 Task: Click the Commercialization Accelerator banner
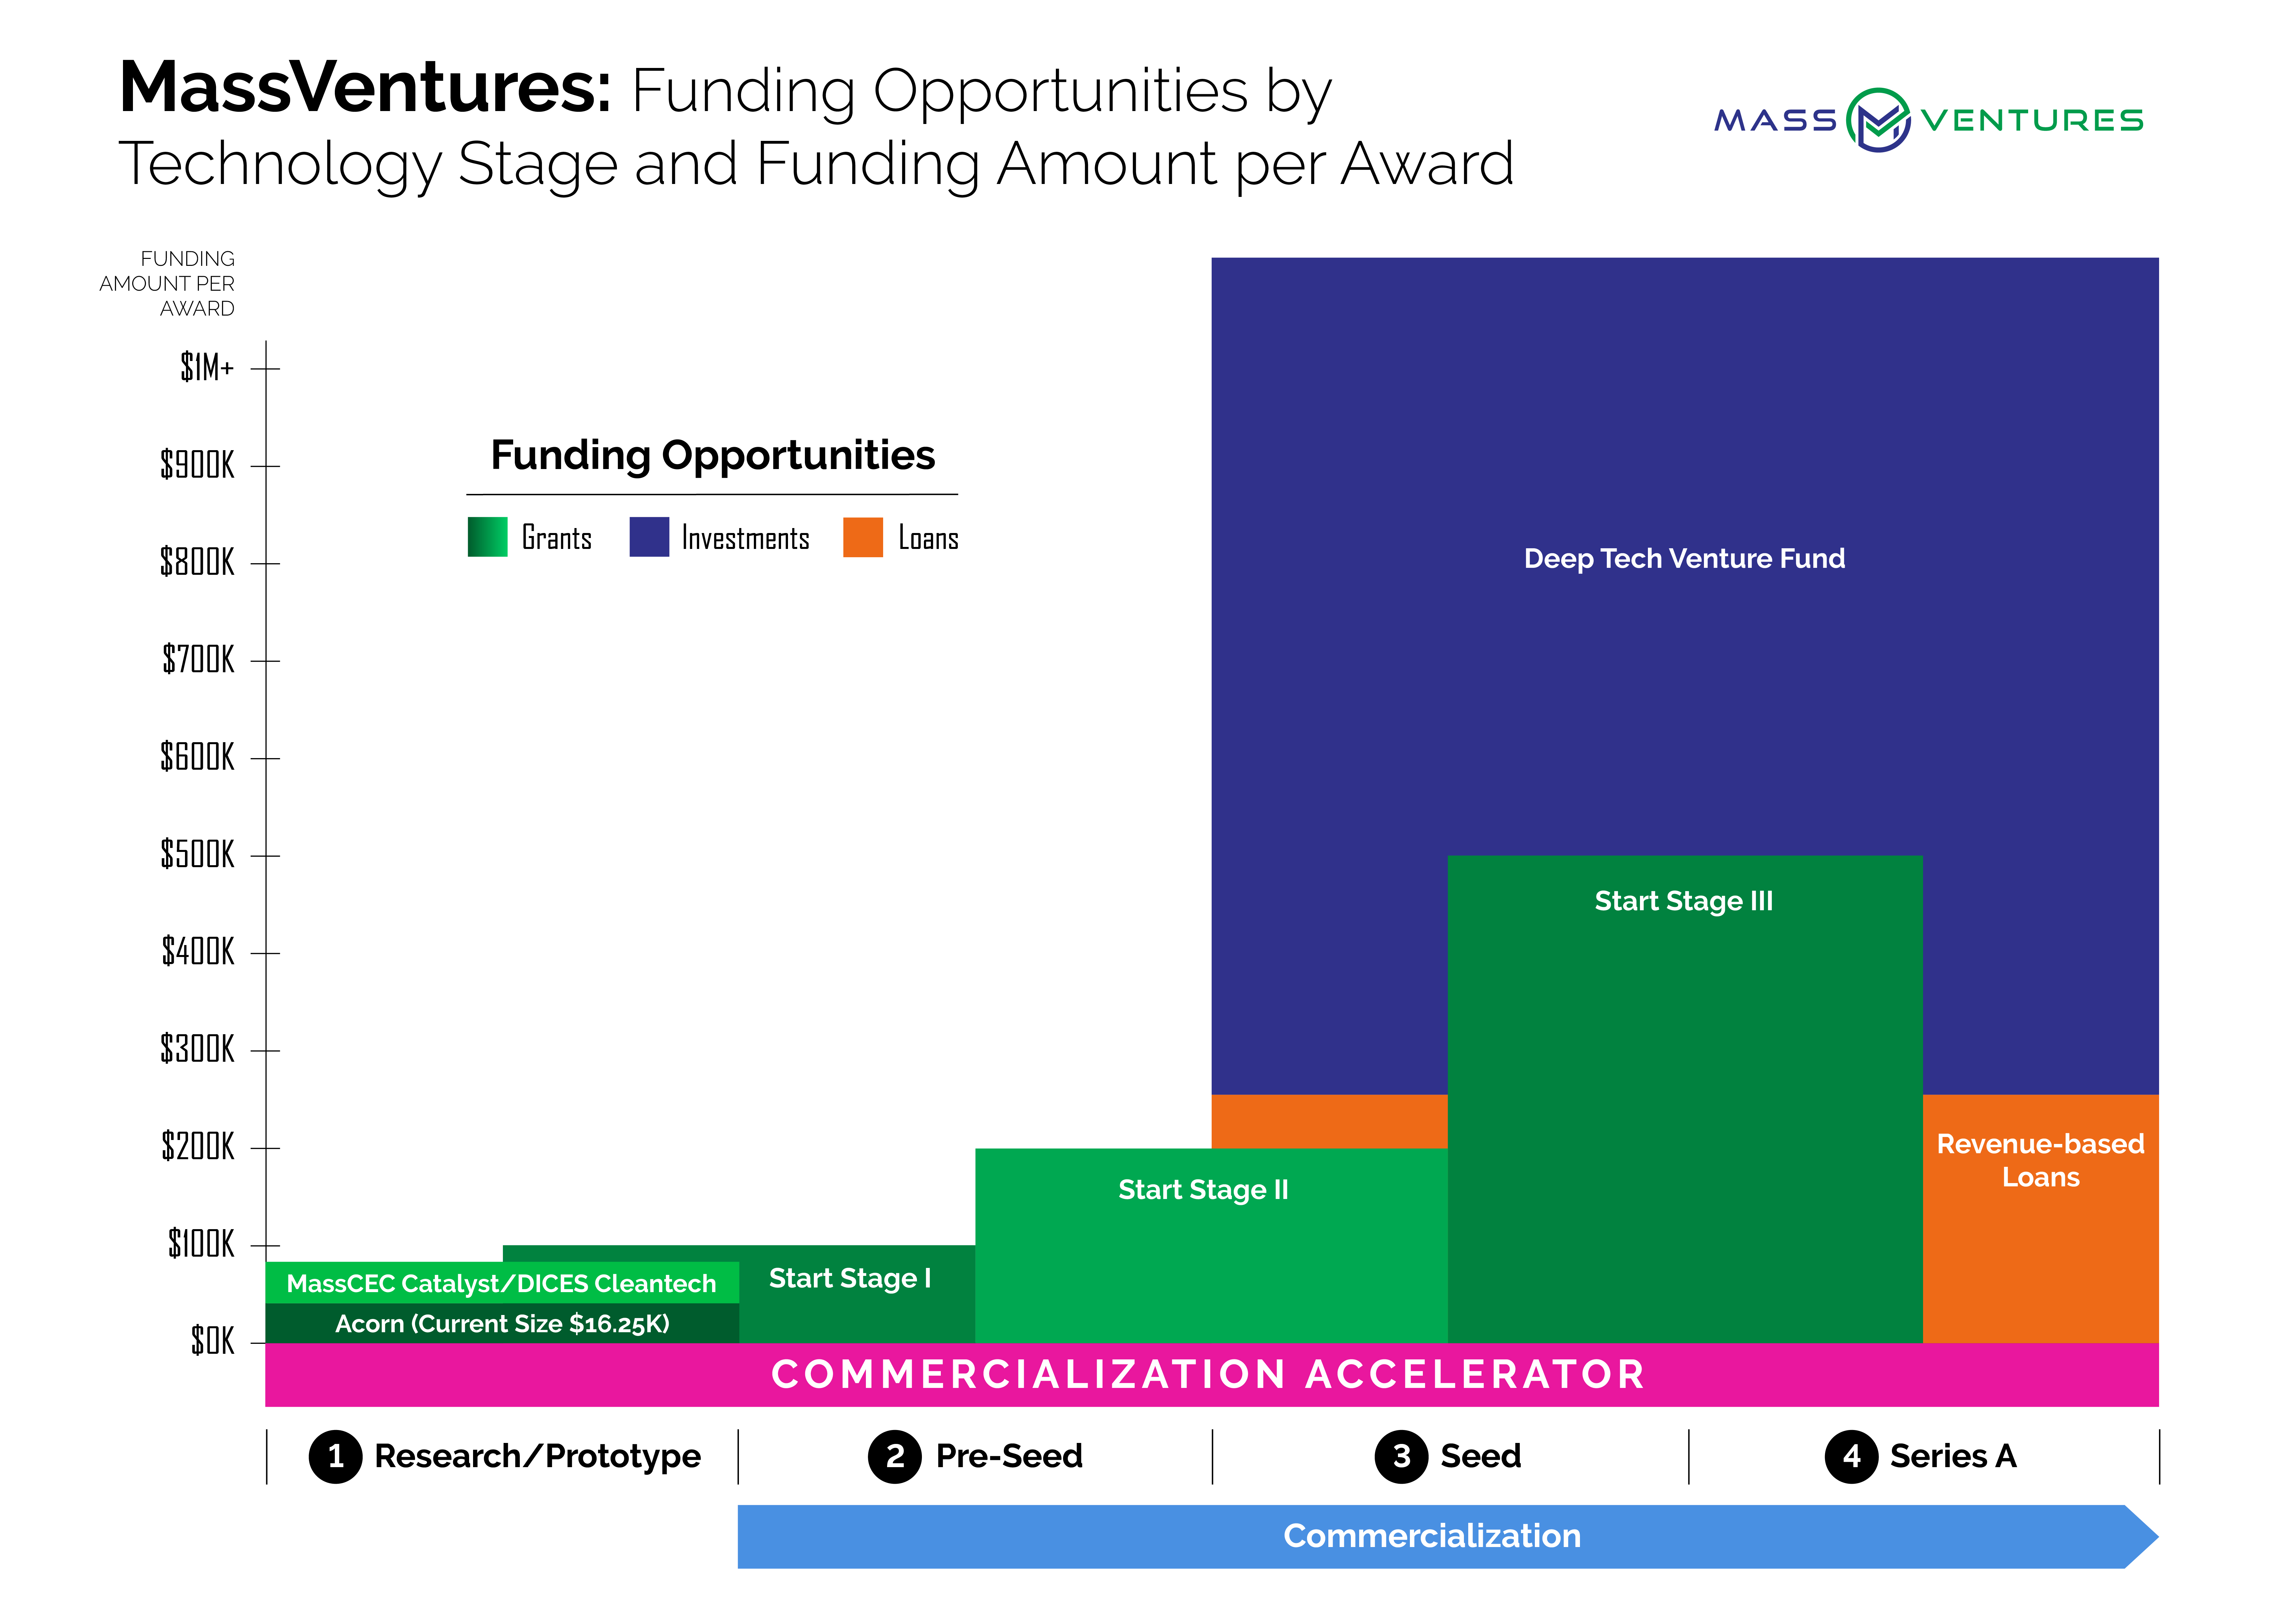pos(1212,1375)
